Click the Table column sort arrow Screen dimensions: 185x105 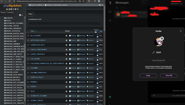36,31
